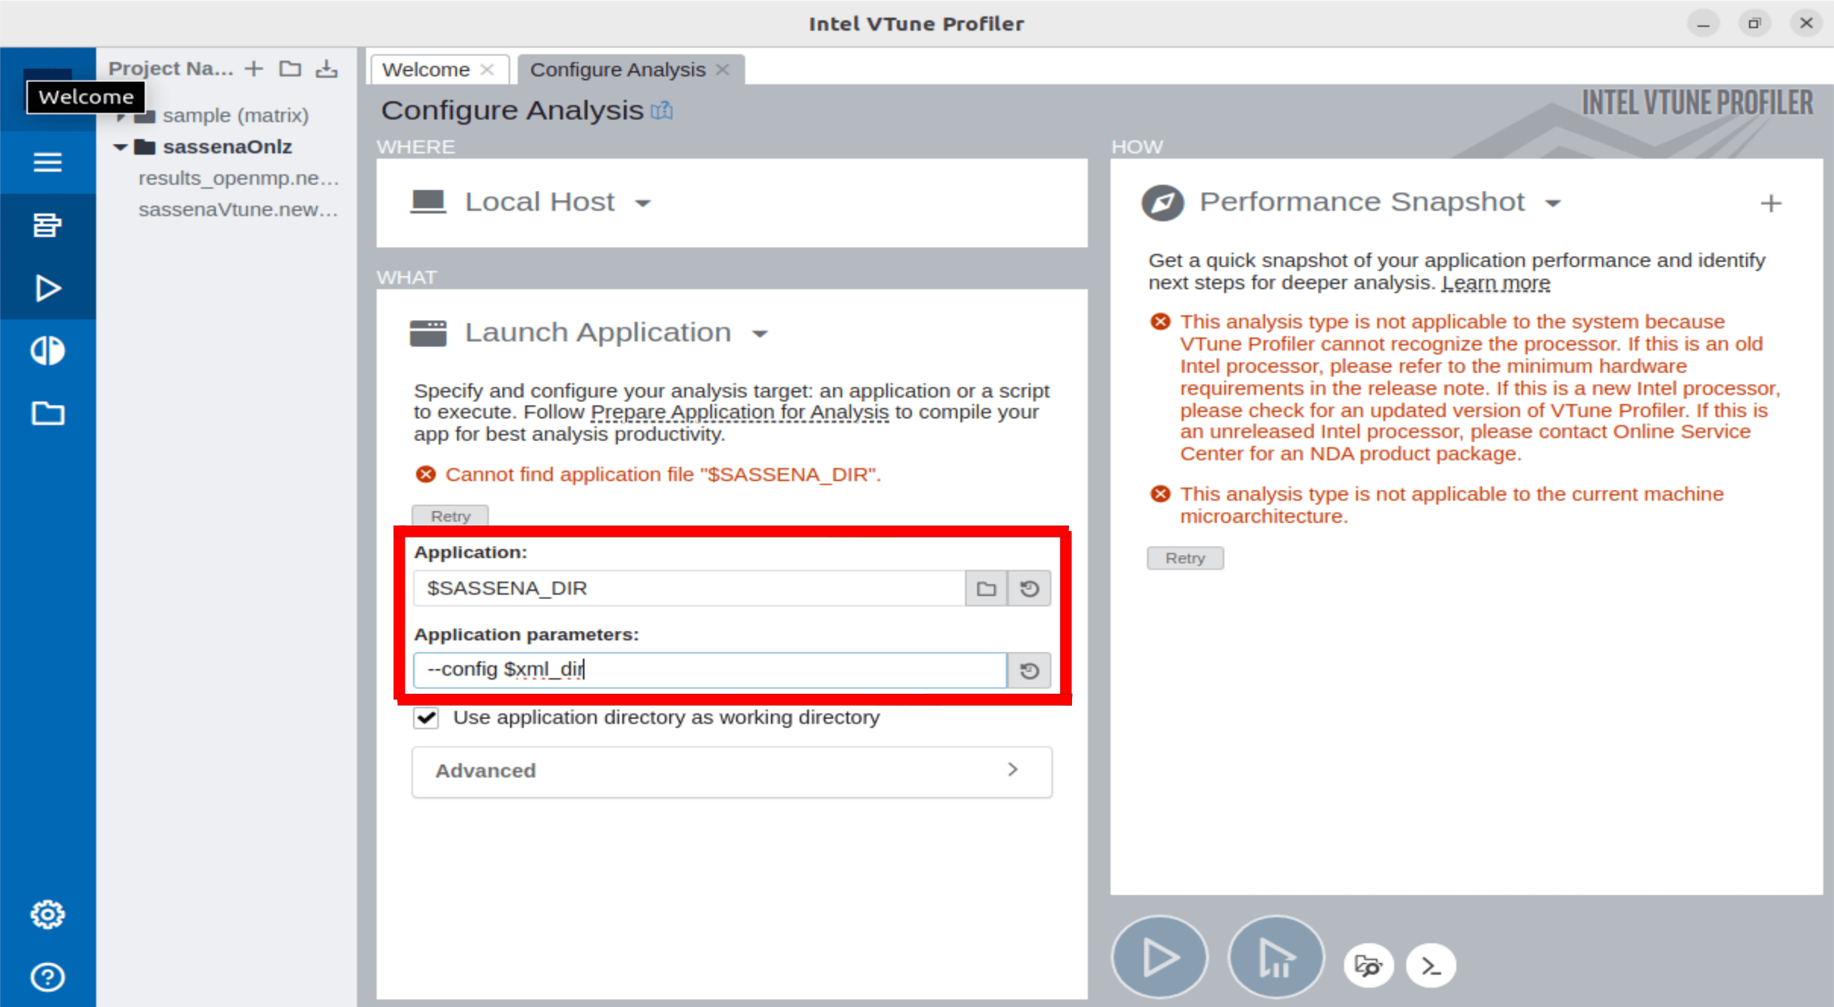Screen dimensions: 1834x1007
Task: Create new project with plus icon
Action: tap(254, 69)
